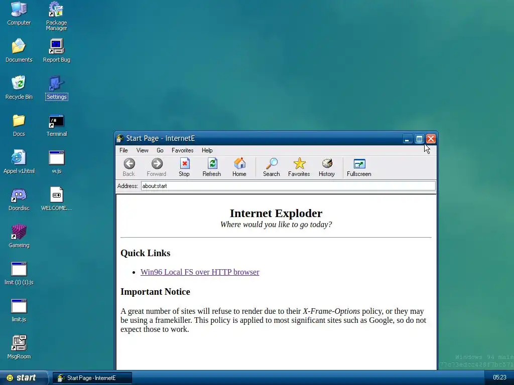The image size is (514, 385).
Task: Open the Go menu
Action: point(160,150)
